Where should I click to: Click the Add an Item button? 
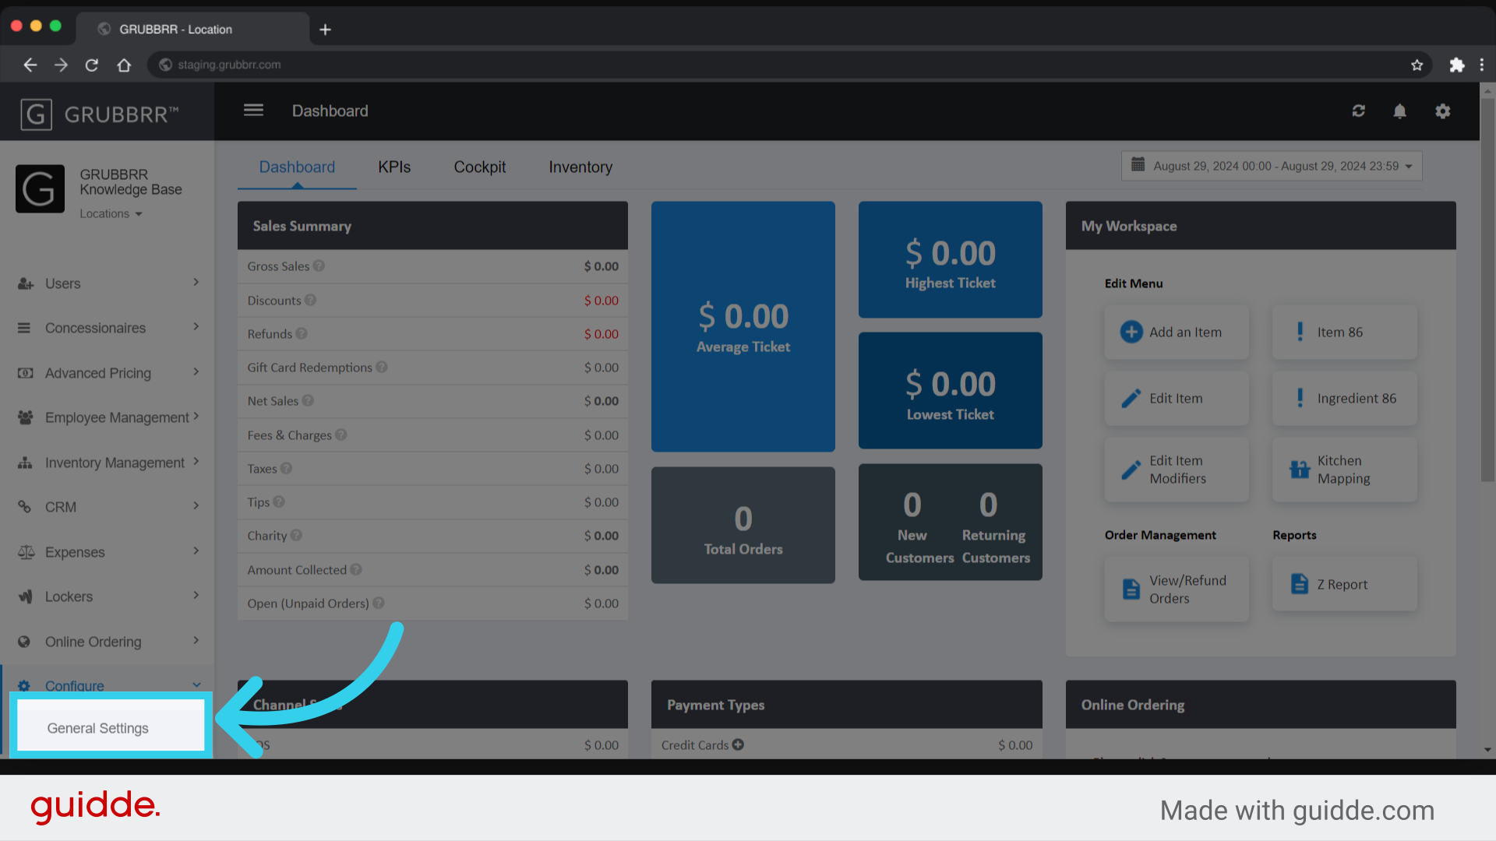1177,332
